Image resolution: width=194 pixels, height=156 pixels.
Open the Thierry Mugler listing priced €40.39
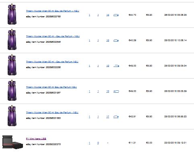53,36
